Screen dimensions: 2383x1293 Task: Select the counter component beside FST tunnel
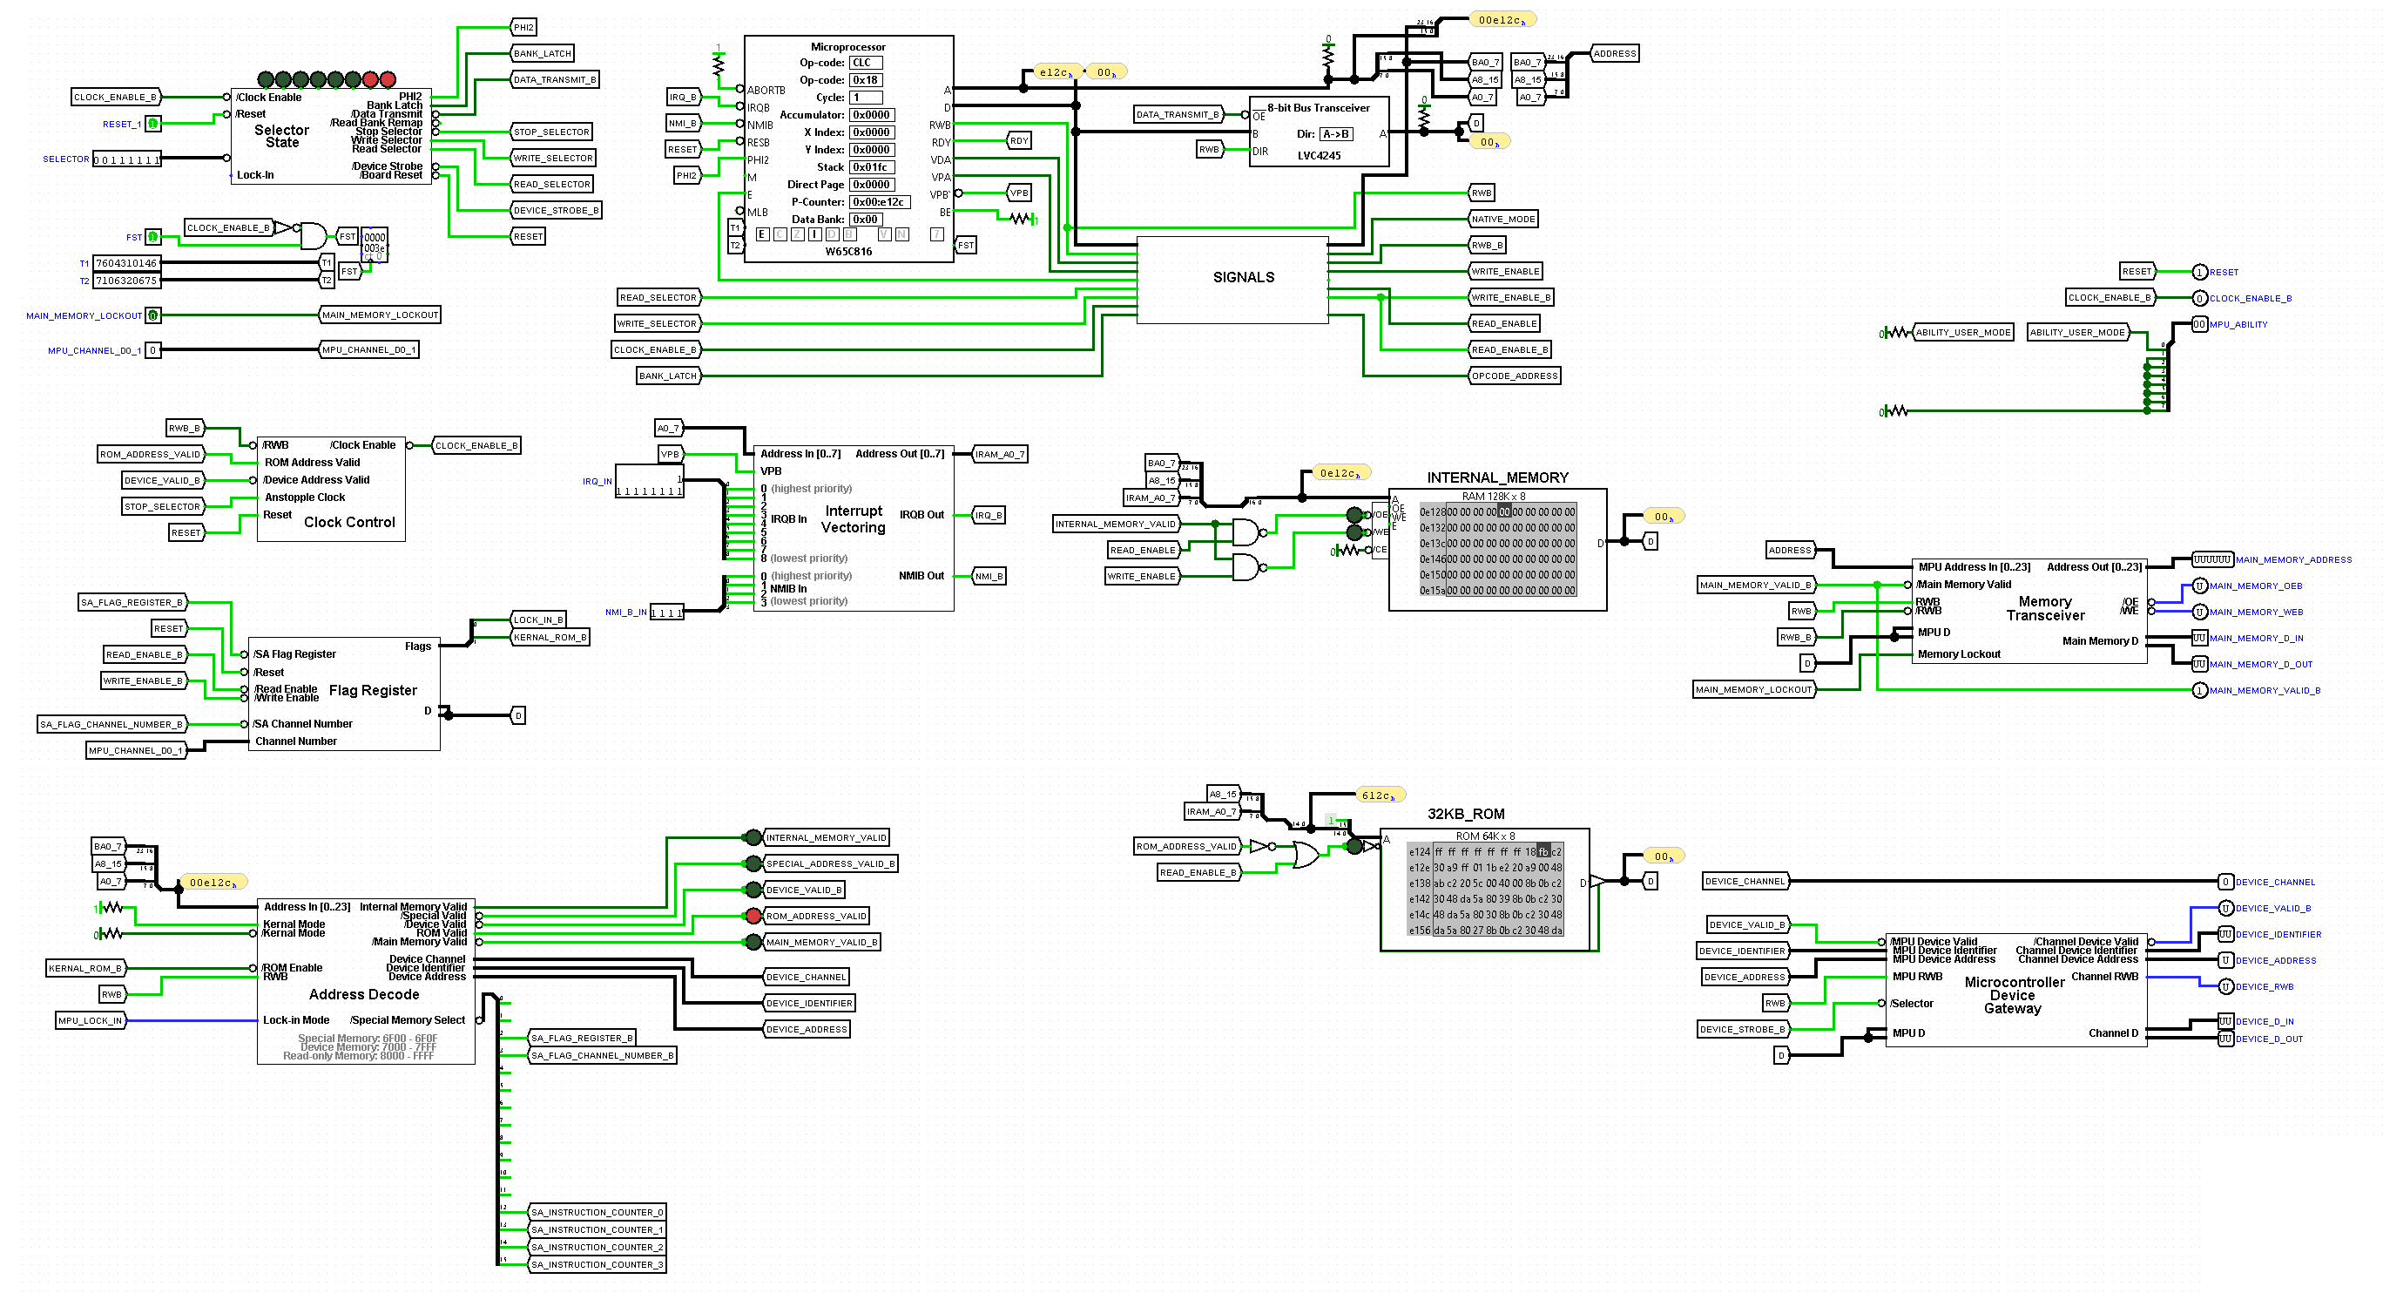[374, 244]
